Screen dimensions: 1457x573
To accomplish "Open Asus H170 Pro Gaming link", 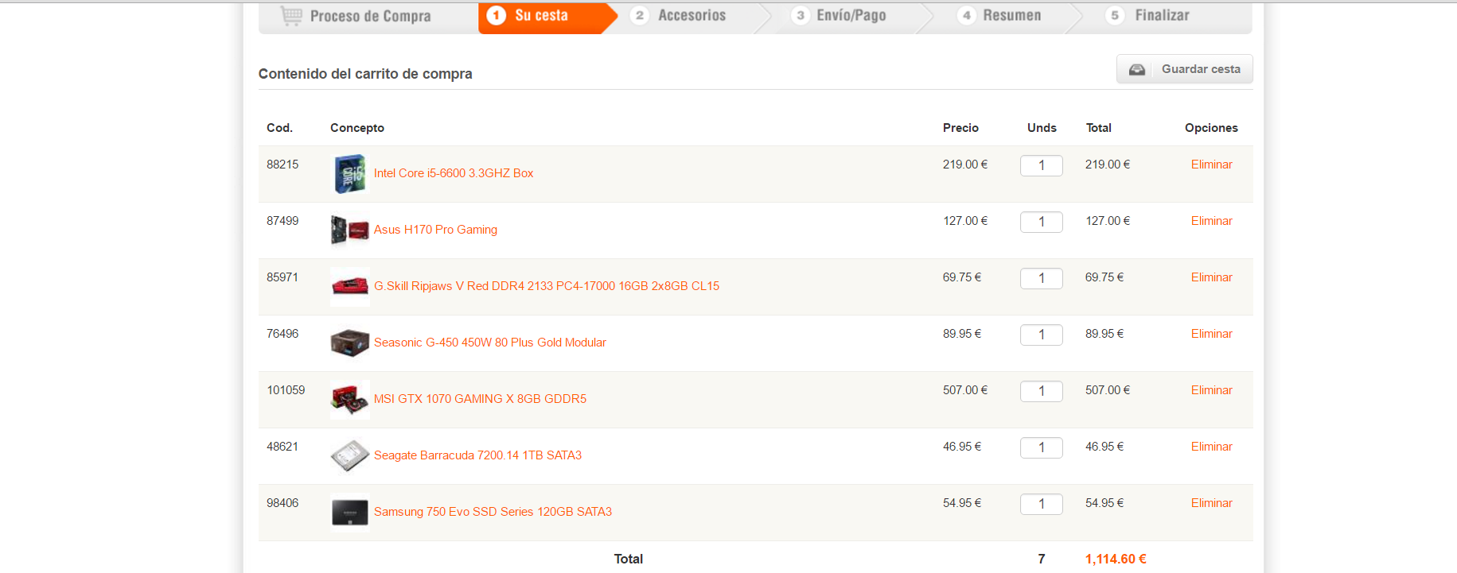I will tap(435, 230).
